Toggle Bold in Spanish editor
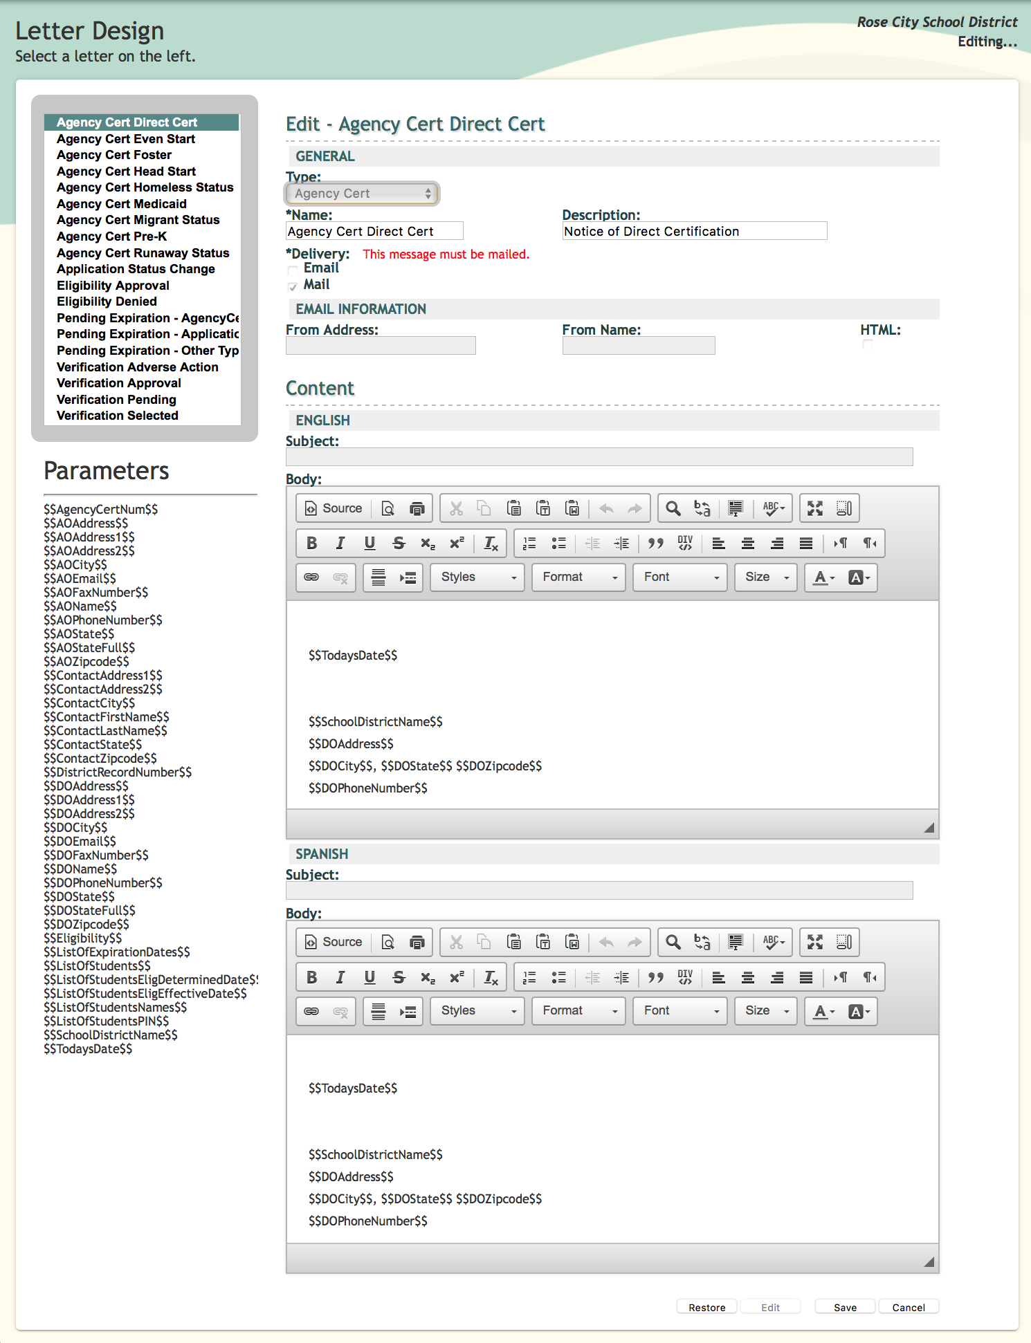The width and height of the screenshot is (1031, 1343). (x=311, y=977)
